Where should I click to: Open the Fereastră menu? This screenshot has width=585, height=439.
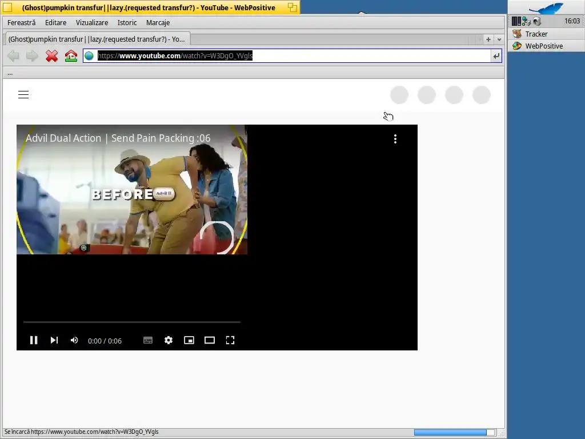(x=22, y=23)
